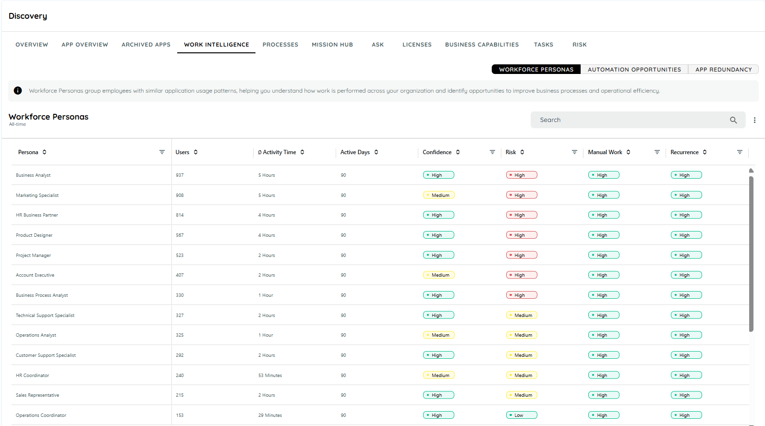Click High manual work badge for Project Manager
Image resolution: width=765 pixels, height=426 pixels.
[x=604, y=256]
